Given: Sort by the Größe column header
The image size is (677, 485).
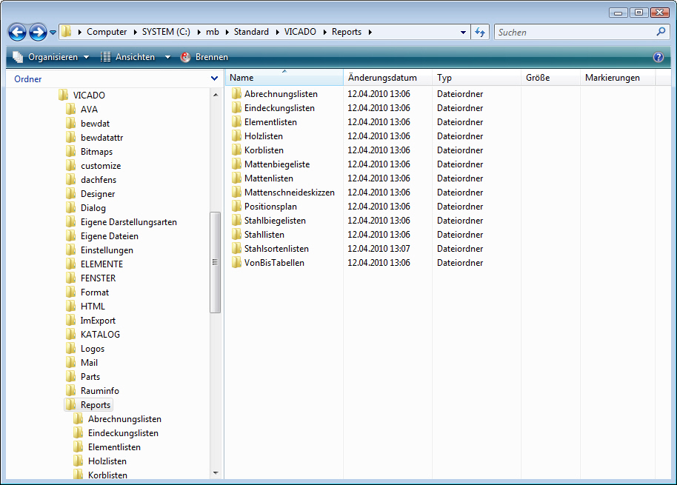Looking at the screenshot, I should (551, 78).
